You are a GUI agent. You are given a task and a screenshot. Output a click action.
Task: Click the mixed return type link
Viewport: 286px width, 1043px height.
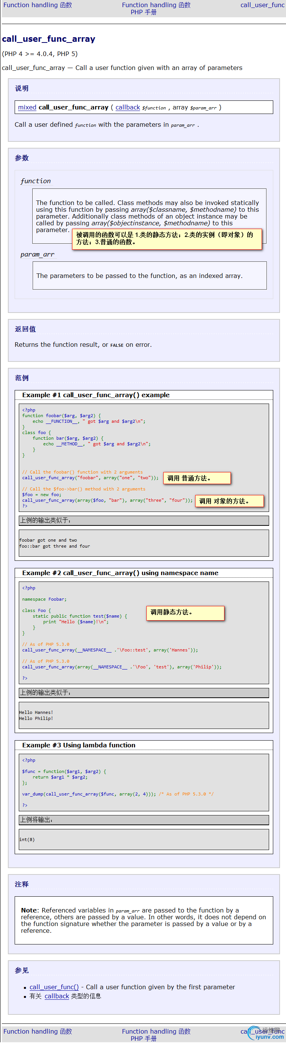[x=27, y=107]
